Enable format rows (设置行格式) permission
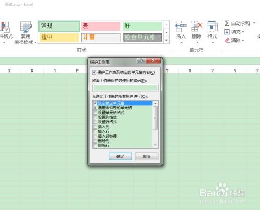The width and height of the screenshot is (260, 210). (95, 122)
